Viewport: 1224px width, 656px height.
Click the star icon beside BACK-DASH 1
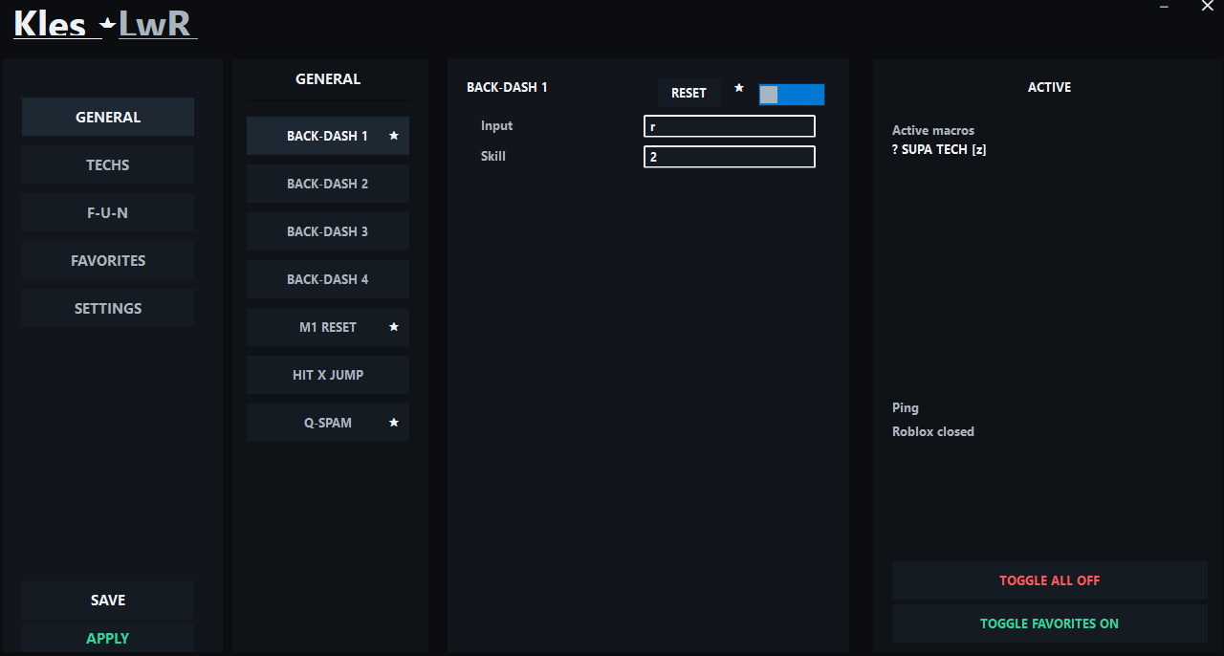point(393,136)
